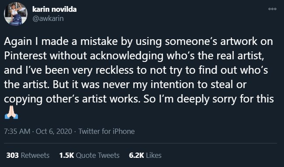284x167 pixels.
Task: Click the Likes label text
Action: (x=154, y=155)
